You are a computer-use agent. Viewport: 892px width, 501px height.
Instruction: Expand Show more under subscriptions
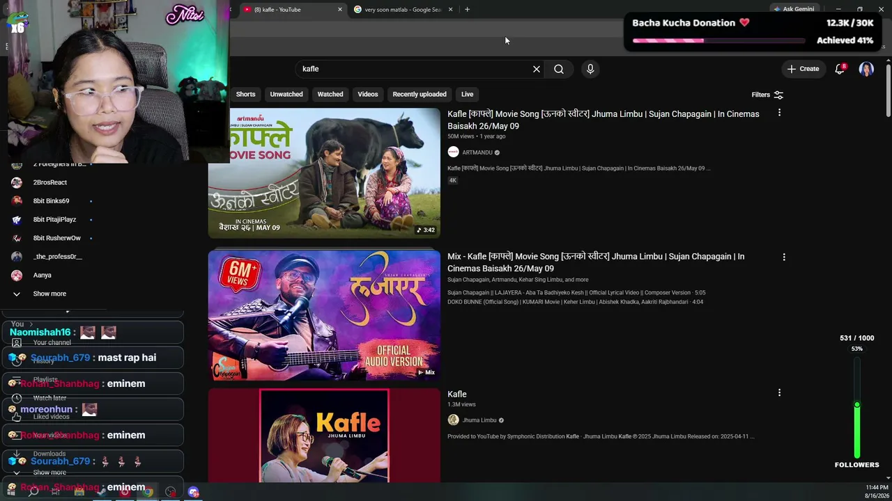(x=49, y=294)
